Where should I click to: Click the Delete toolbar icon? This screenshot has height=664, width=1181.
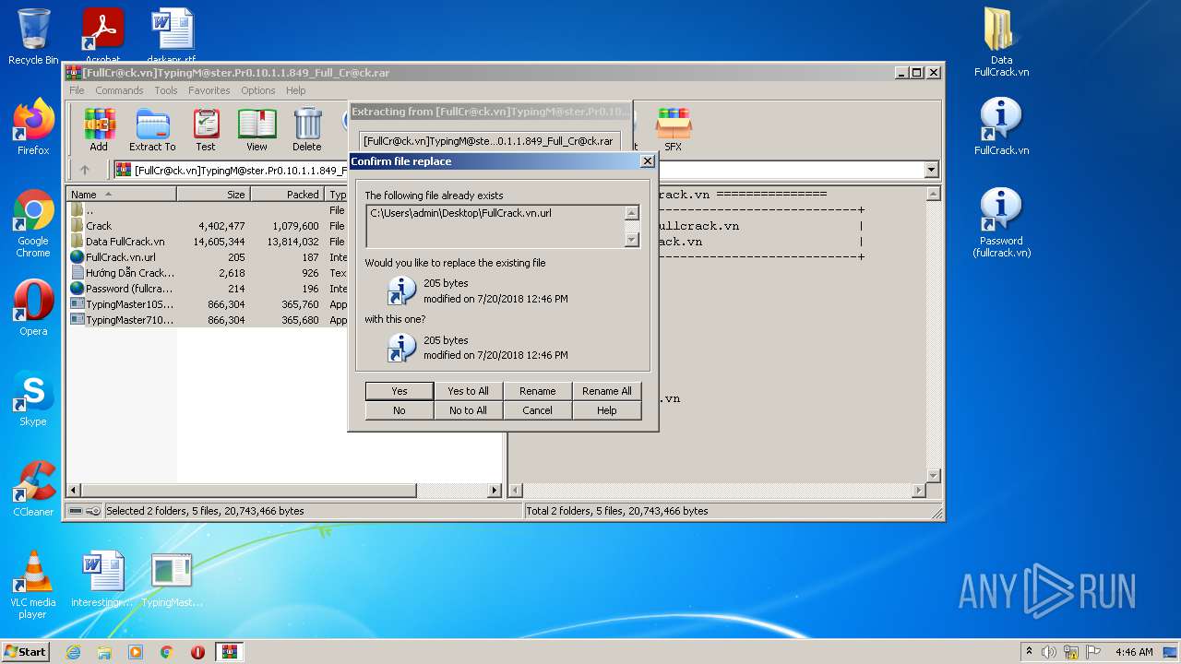307,129
